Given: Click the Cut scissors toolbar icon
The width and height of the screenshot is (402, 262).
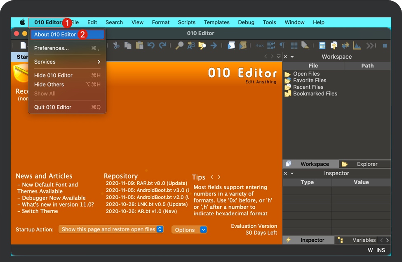Looking at the screenshot, I should point(116,45).
